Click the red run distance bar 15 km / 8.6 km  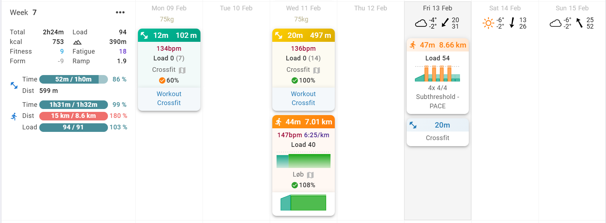click(x=73, y=116)
